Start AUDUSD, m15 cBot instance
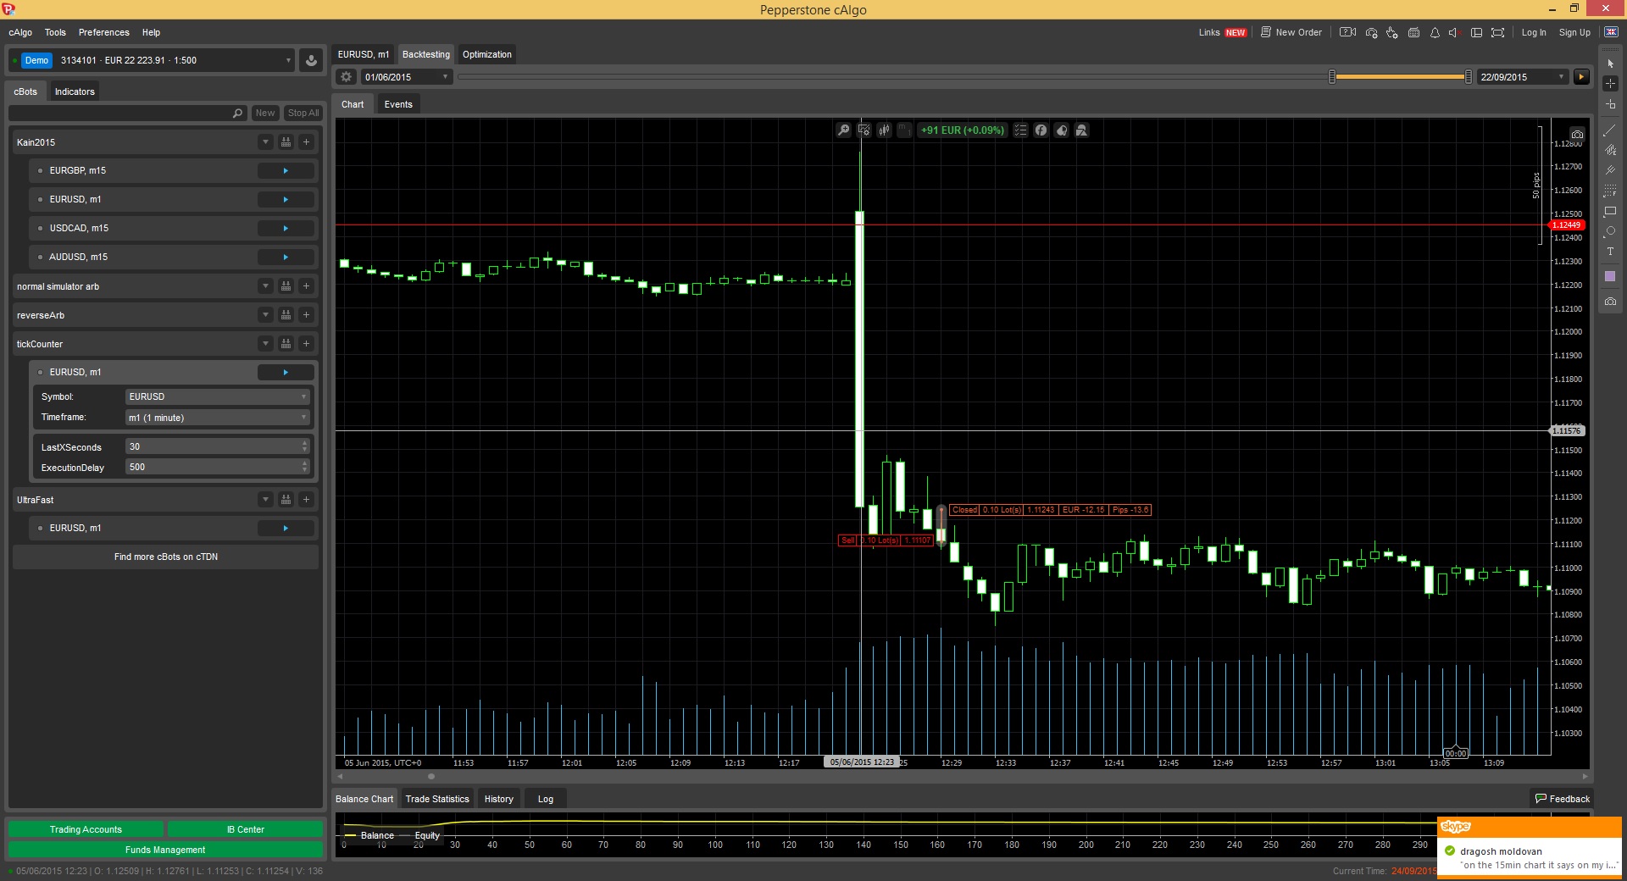The image size is (1627, 881). point(286,258)
